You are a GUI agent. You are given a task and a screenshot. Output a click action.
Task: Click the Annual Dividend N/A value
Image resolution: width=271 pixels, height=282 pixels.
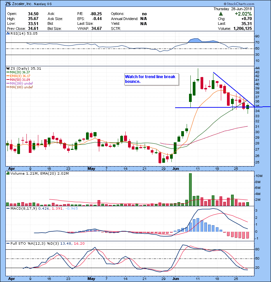[144, 19]
